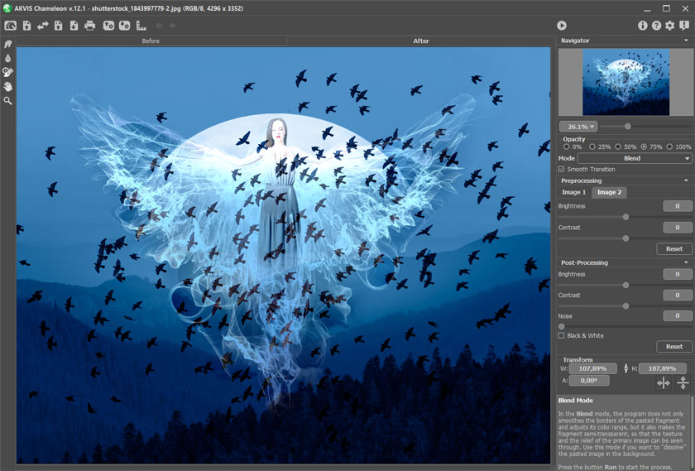Swap the two images using arrows icon
This screenshot has width=695, height=471.
pos(42,26)
